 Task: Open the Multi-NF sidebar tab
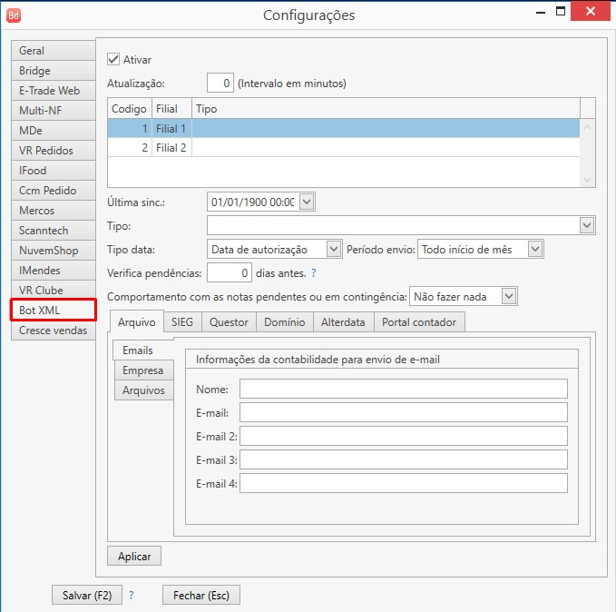pos(54,111)
